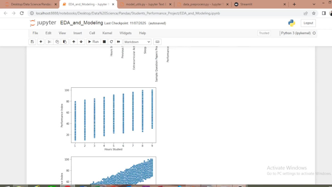Open the Widgets menu
This screenshot has width=332, height=187.
(125, 33)
